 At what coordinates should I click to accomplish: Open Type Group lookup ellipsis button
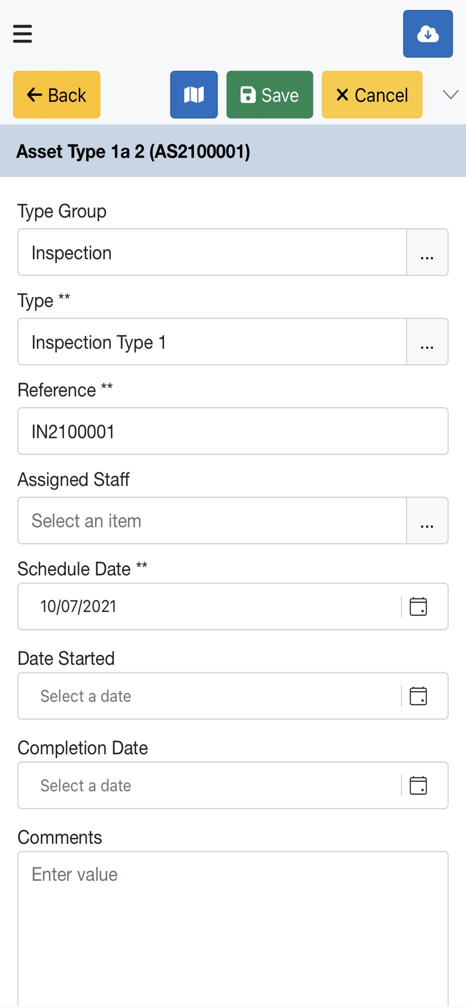click(427, 252)
